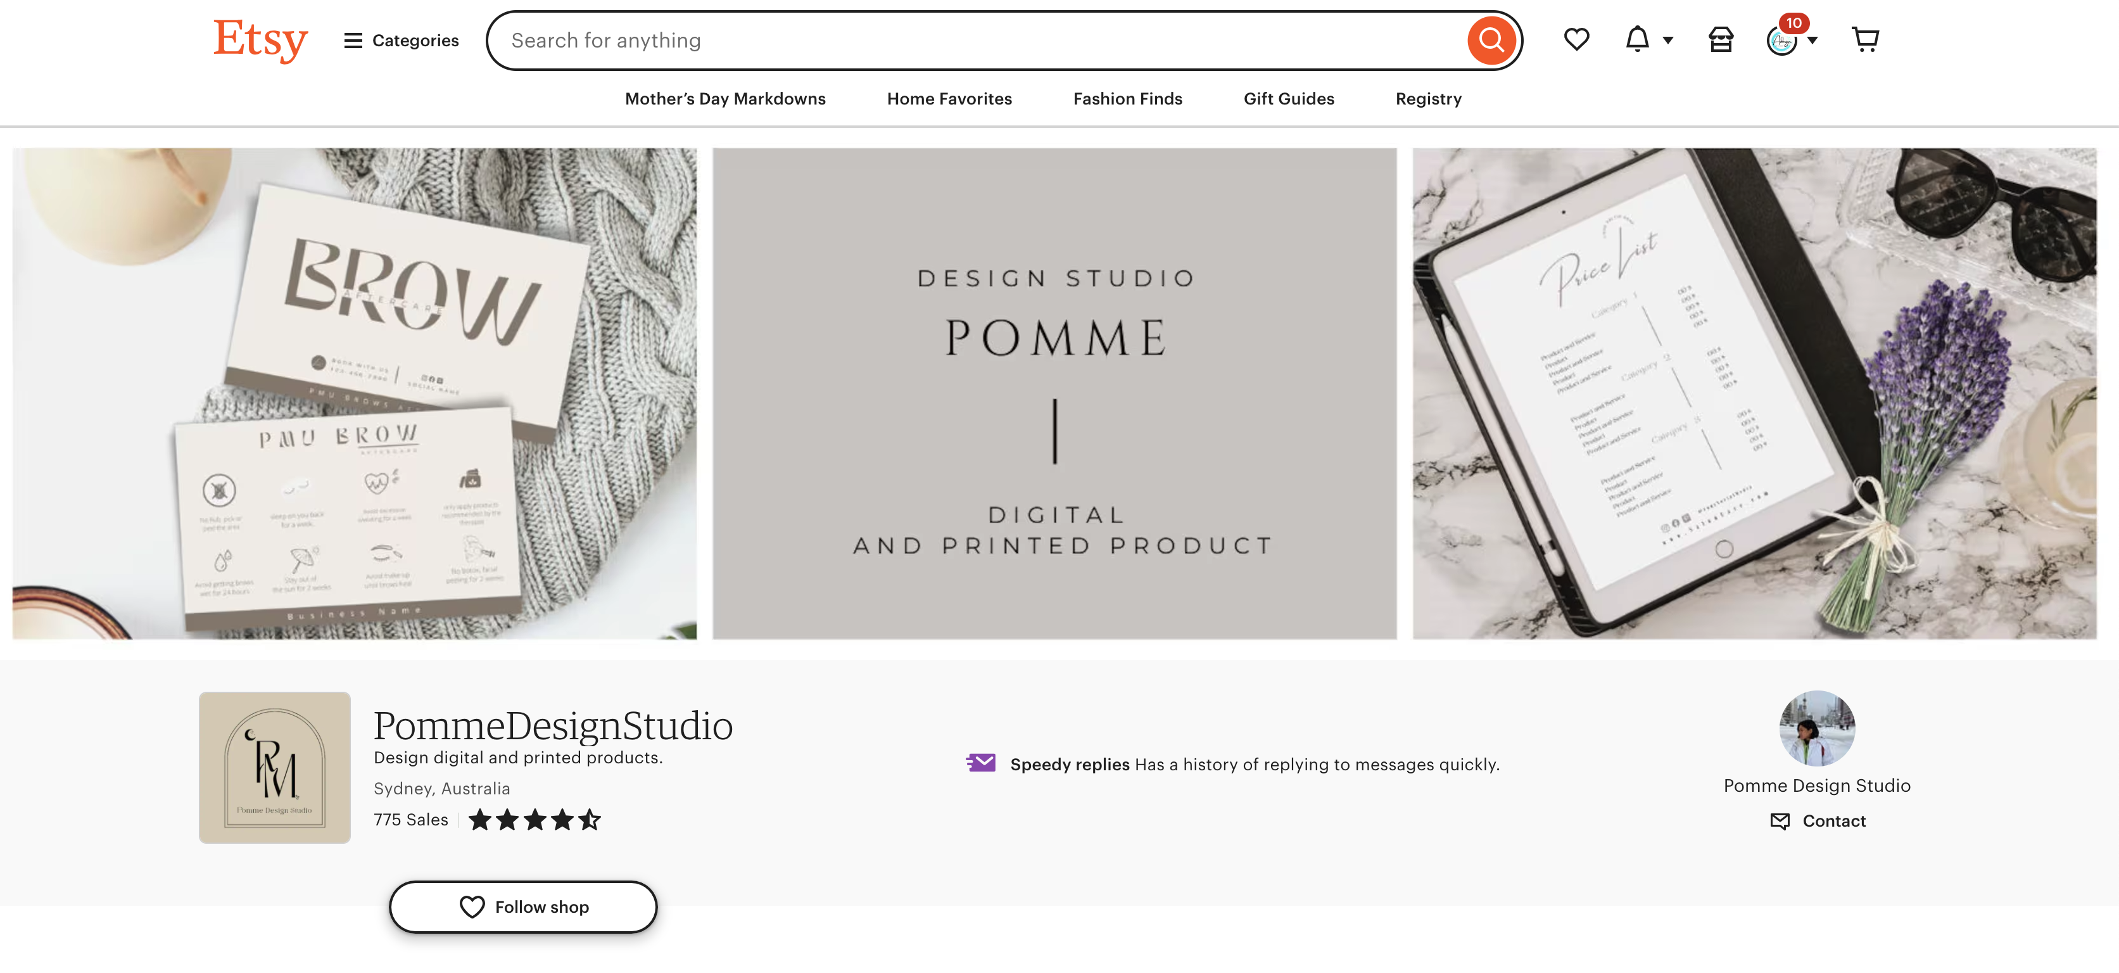Click 'Design digital and printed products.' tagline
The height and width of the screenshot is (973, 2119).
point(517,758)
